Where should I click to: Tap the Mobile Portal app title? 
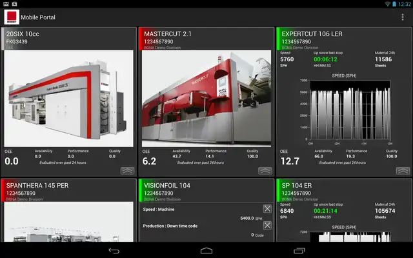pos(38,17)
